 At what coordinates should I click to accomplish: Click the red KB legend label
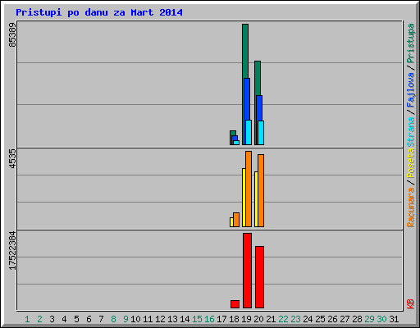410,304
